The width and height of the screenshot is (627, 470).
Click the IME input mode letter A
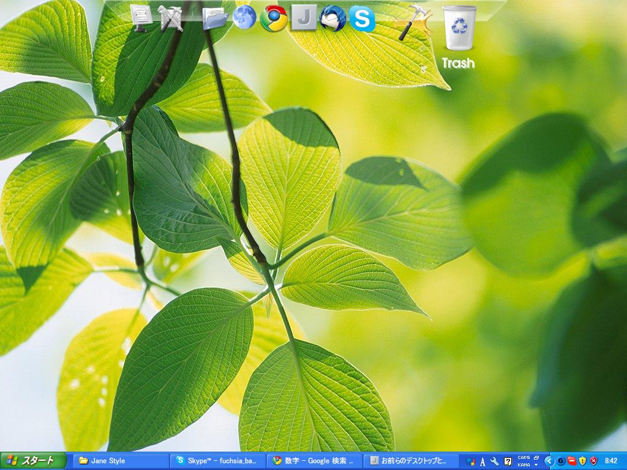point(482,461)
